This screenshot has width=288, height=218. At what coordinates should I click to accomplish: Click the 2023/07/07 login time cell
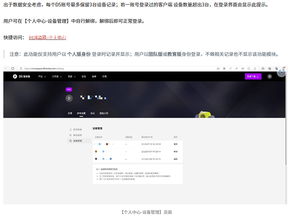coord(151,152)
